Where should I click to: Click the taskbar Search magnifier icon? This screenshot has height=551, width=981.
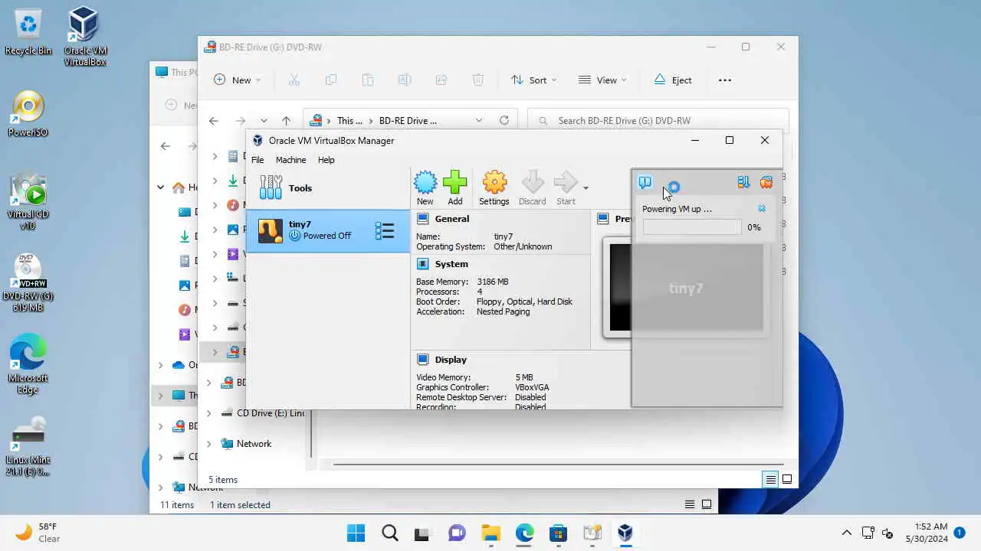389,533
